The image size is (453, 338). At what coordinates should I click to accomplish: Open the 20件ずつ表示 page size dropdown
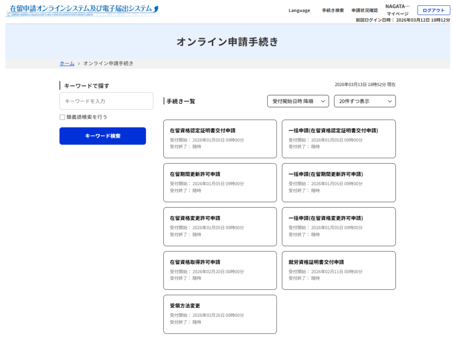coord(365,101)
